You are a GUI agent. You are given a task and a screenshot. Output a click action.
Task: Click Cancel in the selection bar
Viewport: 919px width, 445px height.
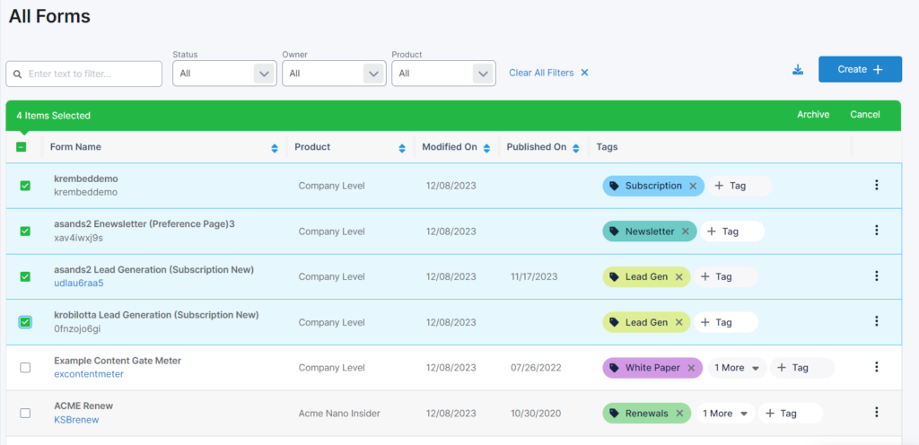pyautogui.click(x=865, y=115)
